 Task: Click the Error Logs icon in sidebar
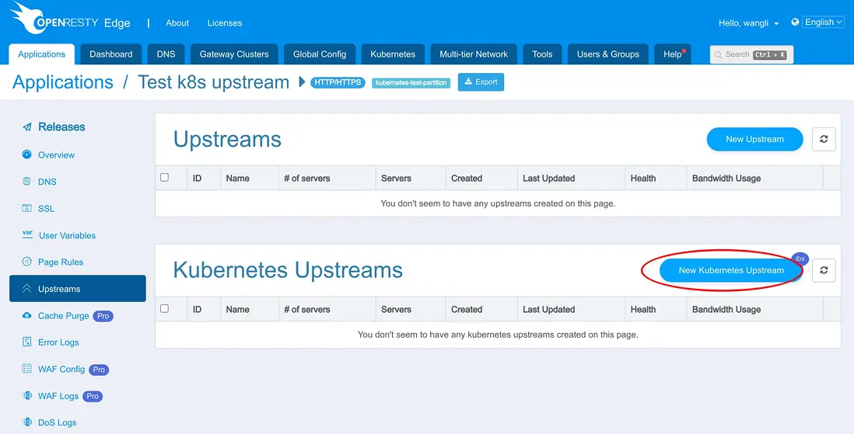click(26, 342)
